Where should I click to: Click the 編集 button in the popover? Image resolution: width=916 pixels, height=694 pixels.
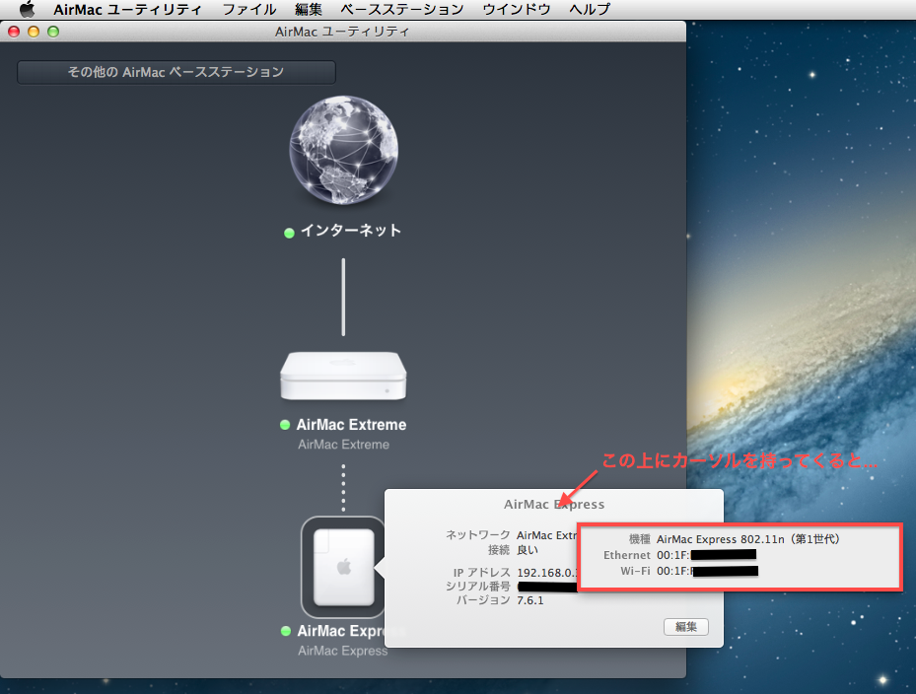pyautogui.click(x=686, y=627)
